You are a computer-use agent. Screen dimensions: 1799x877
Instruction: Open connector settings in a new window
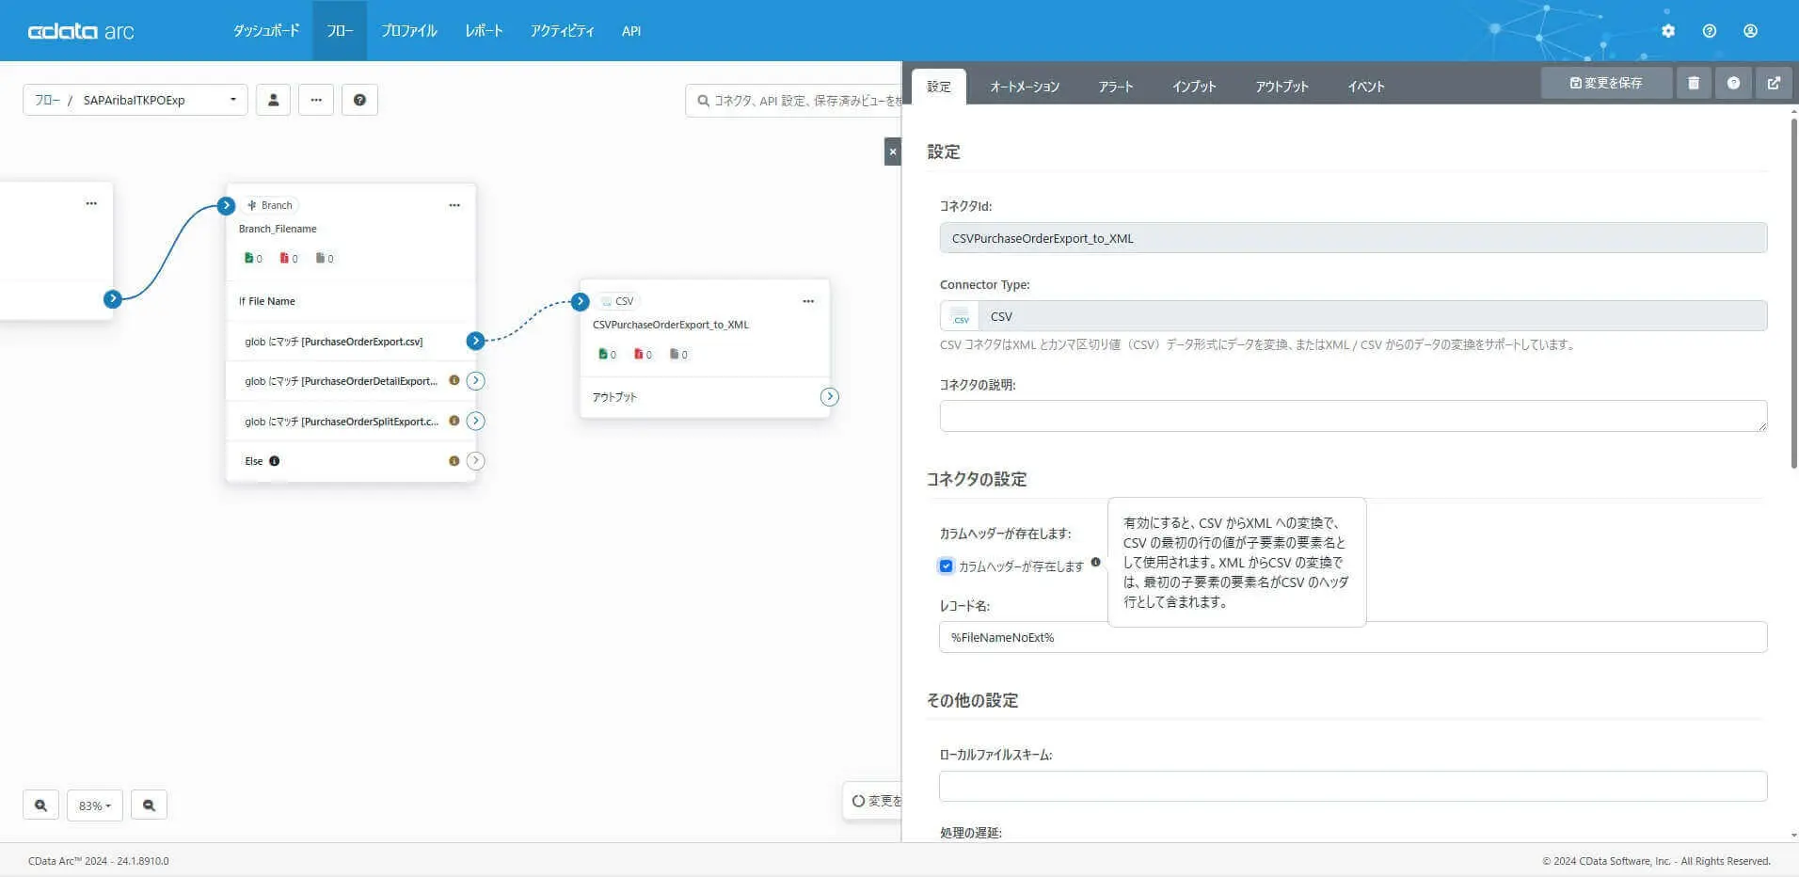click(x=1774, y=83)
